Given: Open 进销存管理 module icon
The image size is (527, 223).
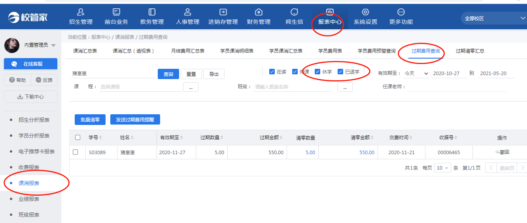Looking at the screenshot, I should [x=223, y=12].
